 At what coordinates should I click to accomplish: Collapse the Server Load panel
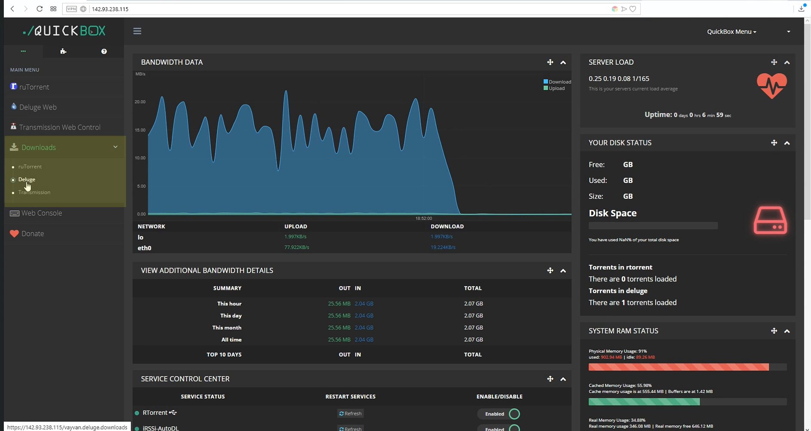[787, 62]
